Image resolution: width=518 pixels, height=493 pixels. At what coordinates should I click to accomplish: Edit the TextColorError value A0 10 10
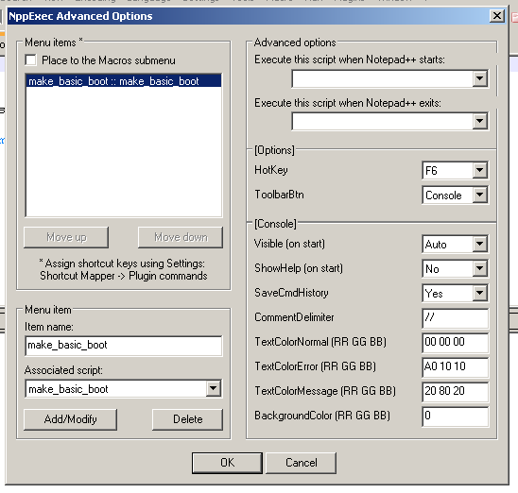point(456,367)
